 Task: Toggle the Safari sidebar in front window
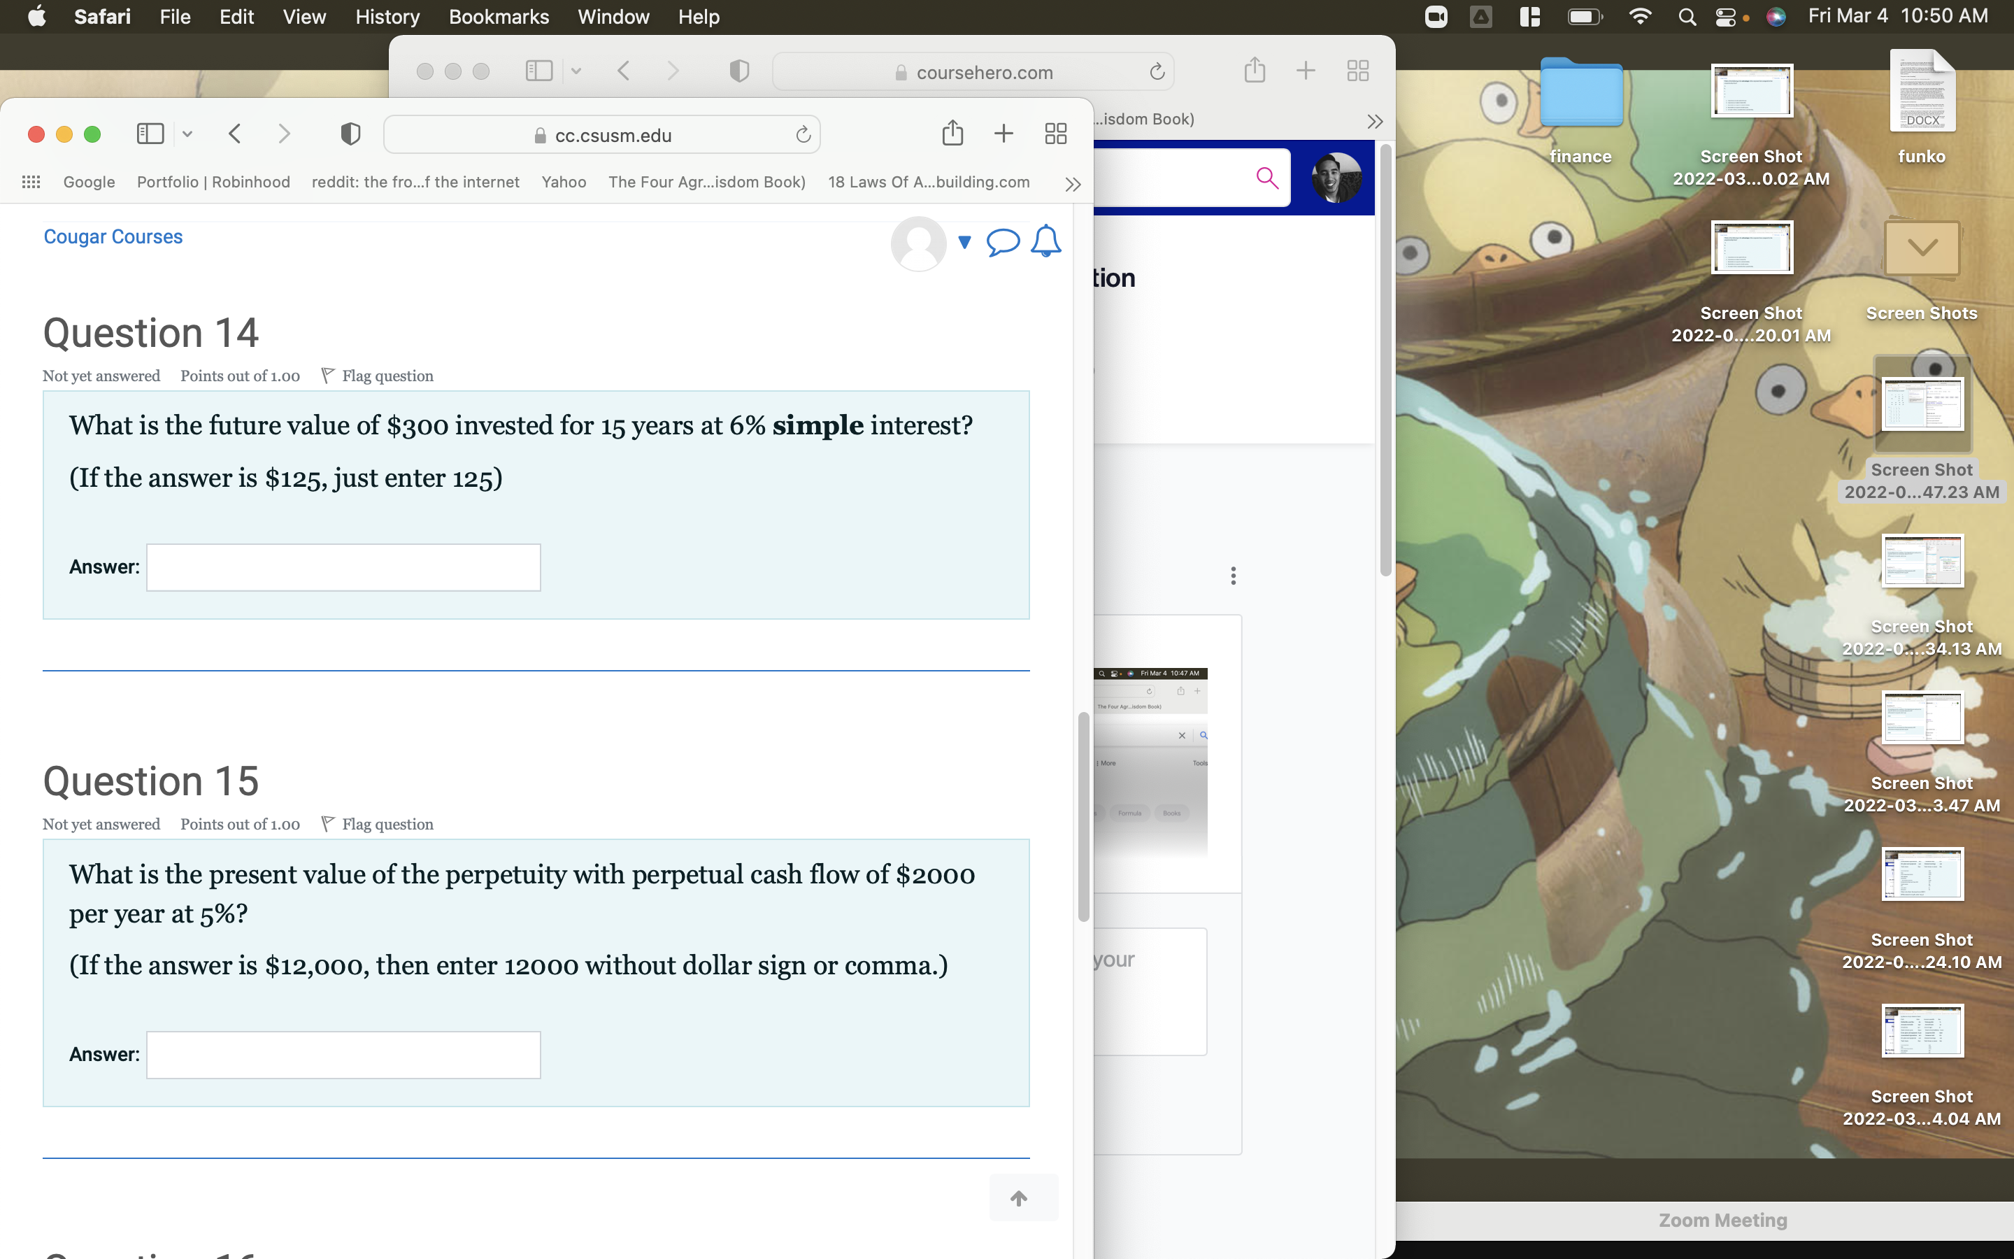click(150, 134)
